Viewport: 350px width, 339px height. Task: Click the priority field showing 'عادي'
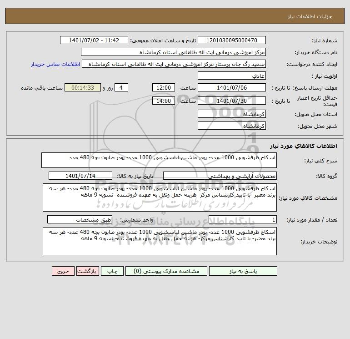(232, 76)
